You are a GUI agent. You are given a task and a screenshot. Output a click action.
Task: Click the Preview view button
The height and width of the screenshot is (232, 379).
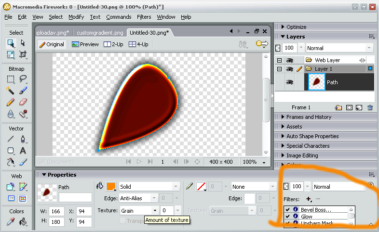coord(85,44)
